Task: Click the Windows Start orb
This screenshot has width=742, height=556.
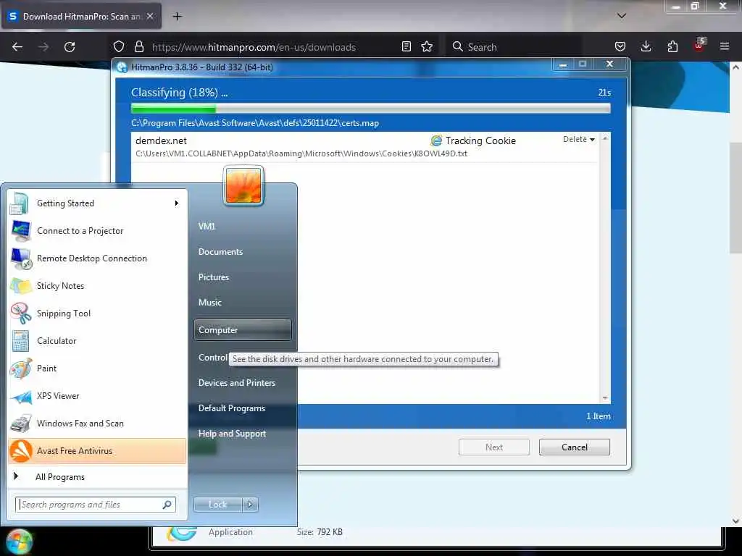Action: 19,542
